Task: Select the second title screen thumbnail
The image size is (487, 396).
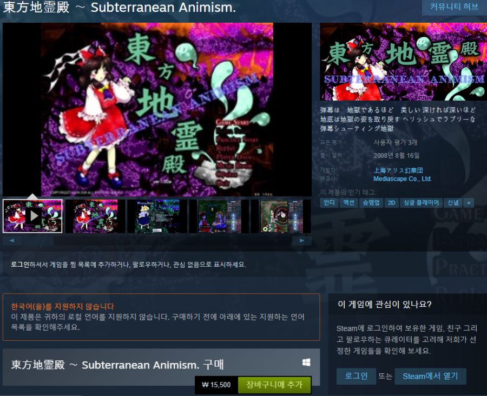Action: 95,216
